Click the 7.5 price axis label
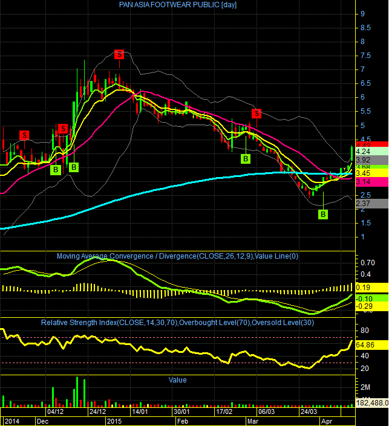 click(x=365, y=56)
